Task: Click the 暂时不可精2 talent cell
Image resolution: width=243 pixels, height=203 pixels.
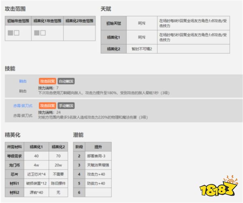Action: (x=141, y=49)
